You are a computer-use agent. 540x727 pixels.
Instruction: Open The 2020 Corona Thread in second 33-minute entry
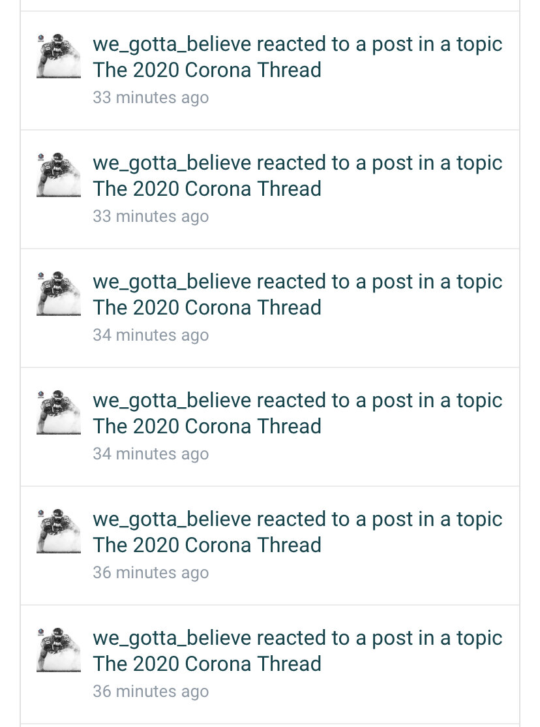(207, 189)
